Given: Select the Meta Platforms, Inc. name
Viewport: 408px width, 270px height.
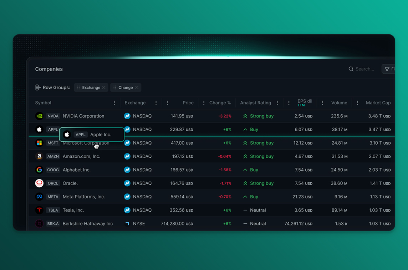Looking at the screenshot, I should point(84,197).
